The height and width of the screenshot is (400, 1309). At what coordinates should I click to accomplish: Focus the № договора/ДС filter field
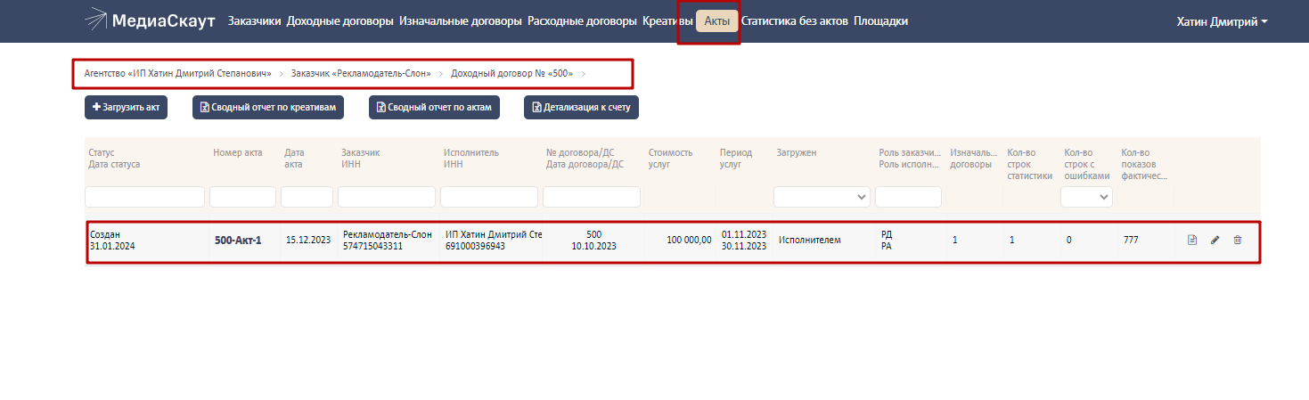pos(592,197)
